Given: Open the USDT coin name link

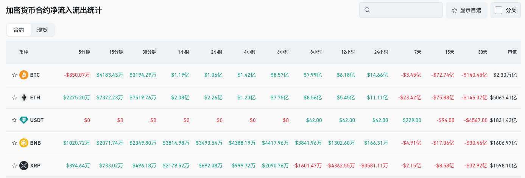Looking at the screenshot, I should click(37, 120).
